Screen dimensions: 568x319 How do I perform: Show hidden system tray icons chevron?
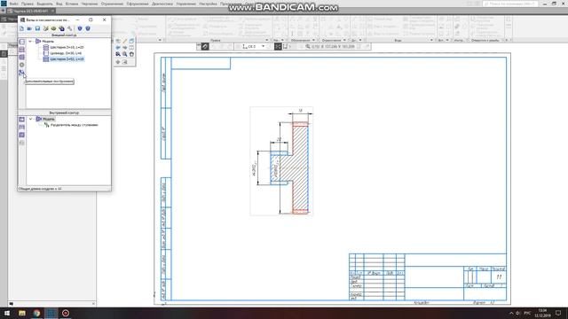click(511, 313)
